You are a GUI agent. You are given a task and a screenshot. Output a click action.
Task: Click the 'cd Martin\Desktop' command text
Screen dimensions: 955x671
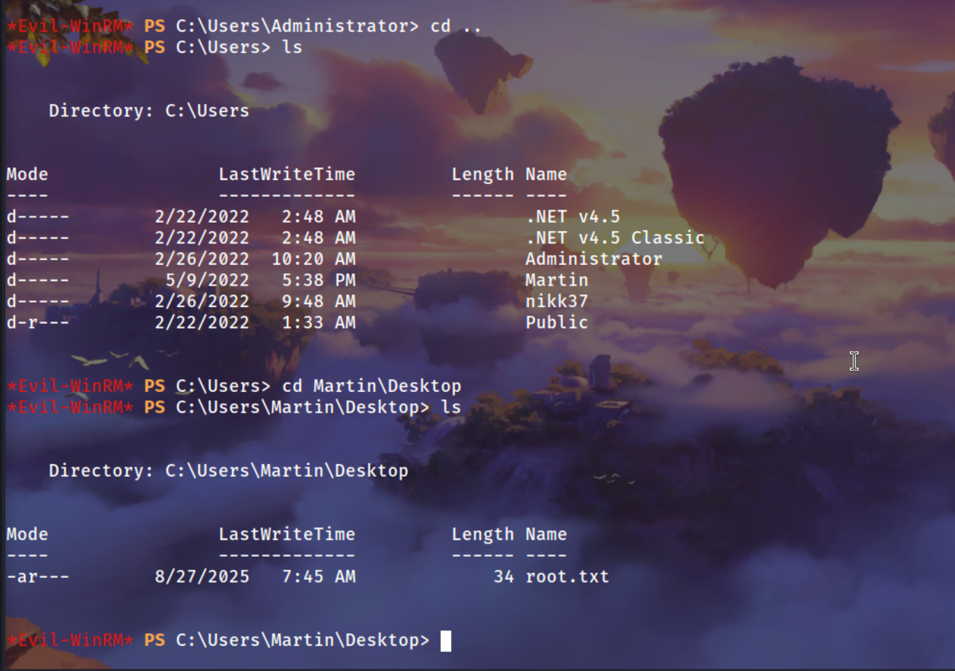[372, 386]
